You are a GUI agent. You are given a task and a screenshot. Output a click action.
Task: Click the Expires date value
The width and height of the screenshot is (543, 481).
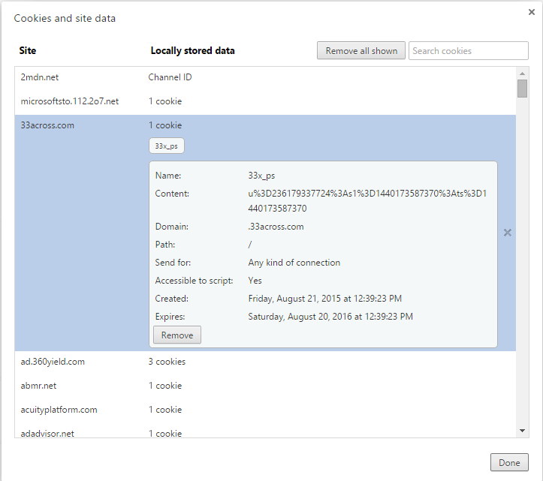(330, 317)
